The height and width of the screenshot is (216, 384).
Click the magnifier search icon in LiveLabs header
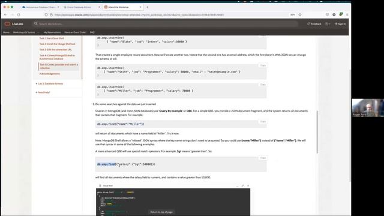point(36,23)
